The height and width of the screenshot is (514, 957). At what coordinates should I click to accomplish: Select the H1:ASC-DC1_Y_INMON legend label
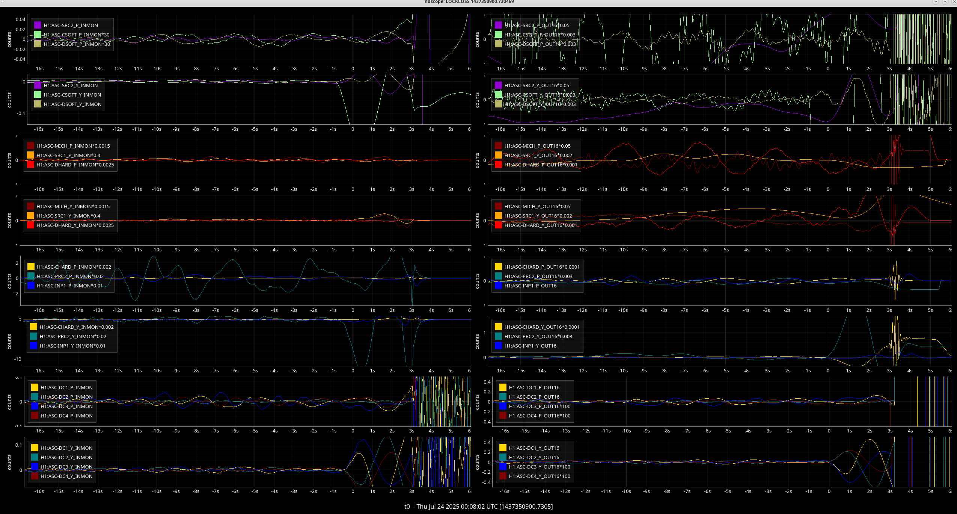point(66,448)
